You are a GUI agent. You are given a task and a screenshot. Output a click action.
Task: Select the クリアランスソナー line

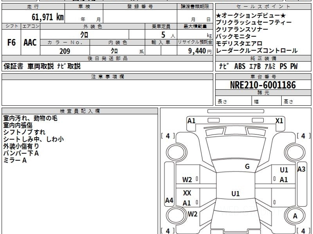pyautogui.click(x=242, y=30)
